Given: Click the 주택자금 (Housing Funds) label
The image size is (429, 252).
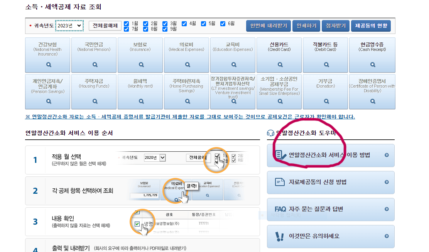Looking at the screenshot, I should pos(94,83).
